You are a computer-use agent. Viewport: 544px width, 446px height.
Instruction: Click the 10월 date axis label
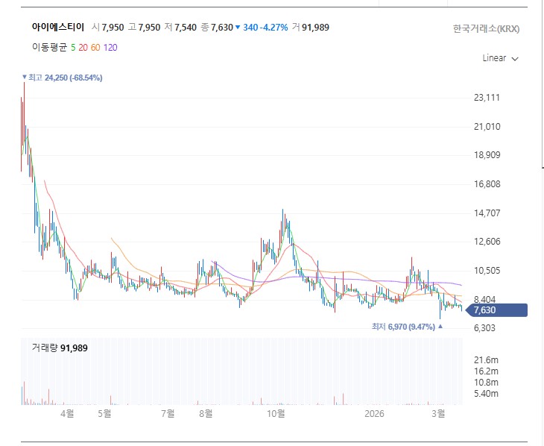(x=276, y=413)
